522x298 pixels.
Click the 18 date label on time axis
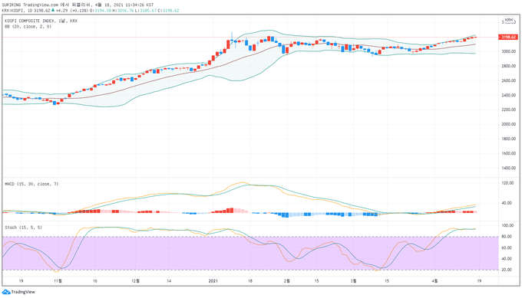250,281
